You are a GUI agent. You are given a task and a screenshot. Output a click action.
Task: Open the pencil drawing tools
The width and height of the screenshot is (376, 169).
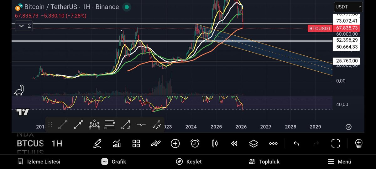click(x=97, y=144)
